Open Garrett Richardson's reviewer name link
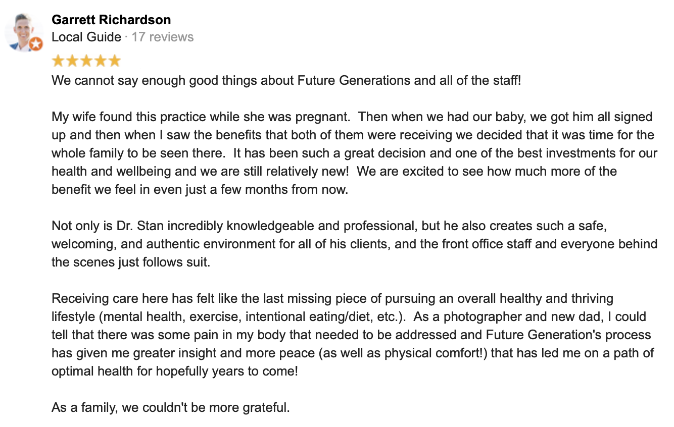Screen dimensions: 674x427 click(x=111, y=20)
